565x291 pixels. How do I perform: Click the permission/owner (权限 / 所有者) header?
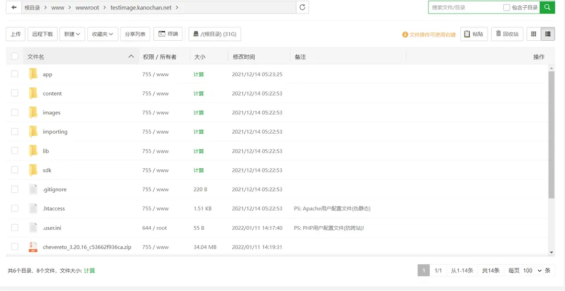pos(160,57)
